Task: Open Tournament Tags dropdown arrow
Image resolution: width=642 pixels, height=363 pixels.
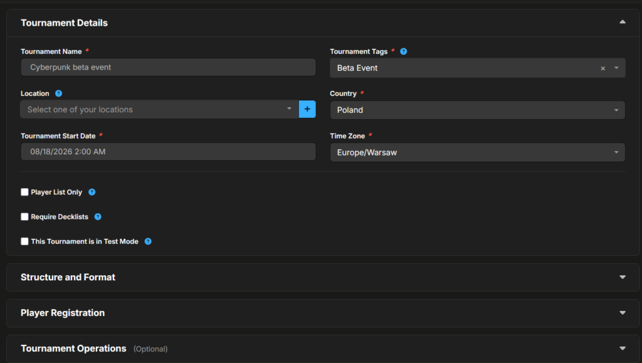Action: click(616, 68)
